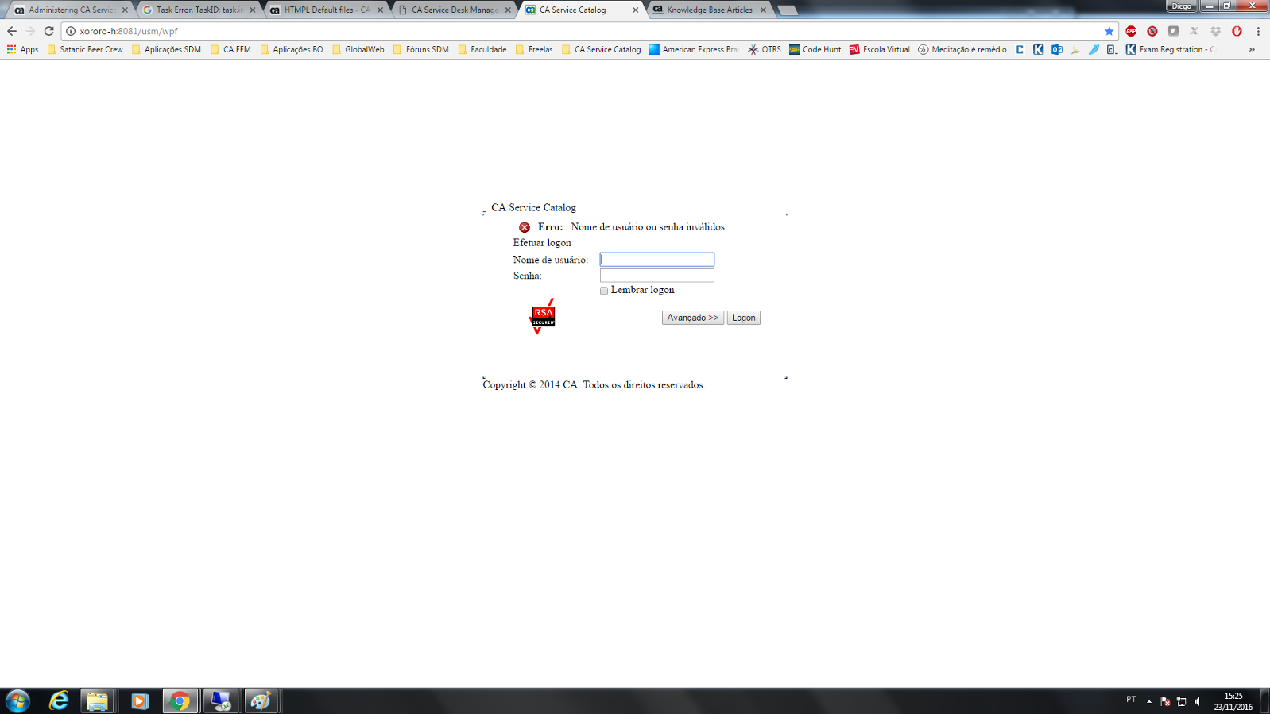Screen dimensions: 1270x714
Task: Open Faculdade bookmark folder
Action: click(x=482, y=49)
